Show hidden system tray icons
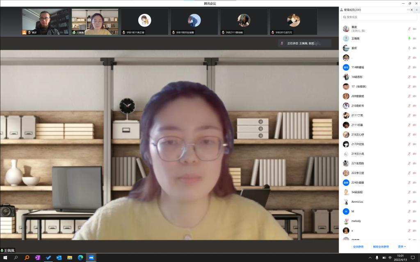The image size is (420, 262). tap(370, 257)
